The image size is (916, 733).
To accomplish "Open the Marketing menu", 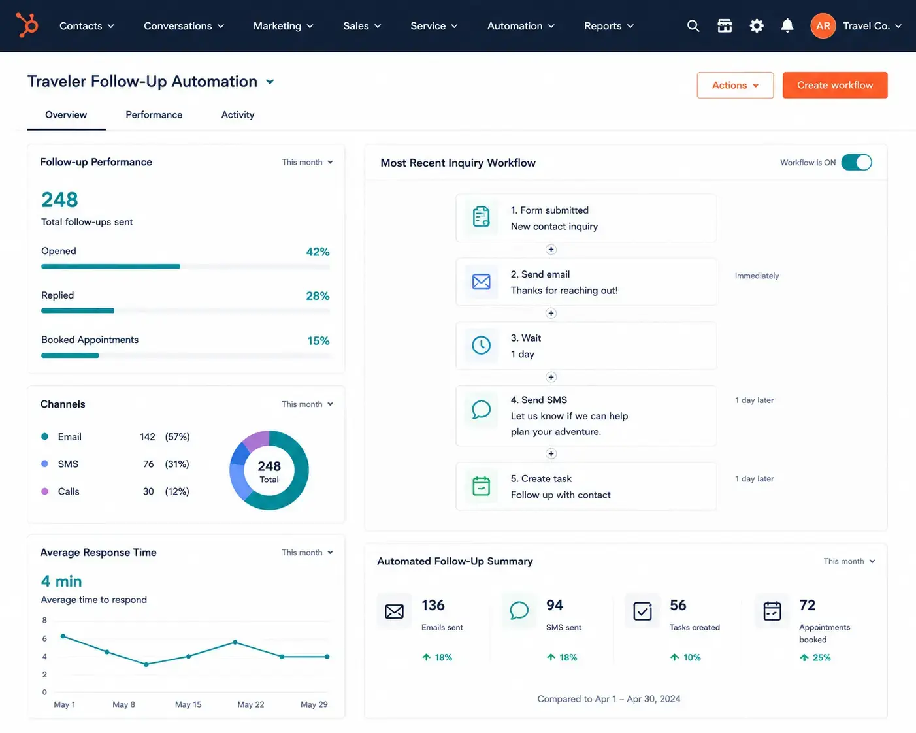I will click(283, 26).
